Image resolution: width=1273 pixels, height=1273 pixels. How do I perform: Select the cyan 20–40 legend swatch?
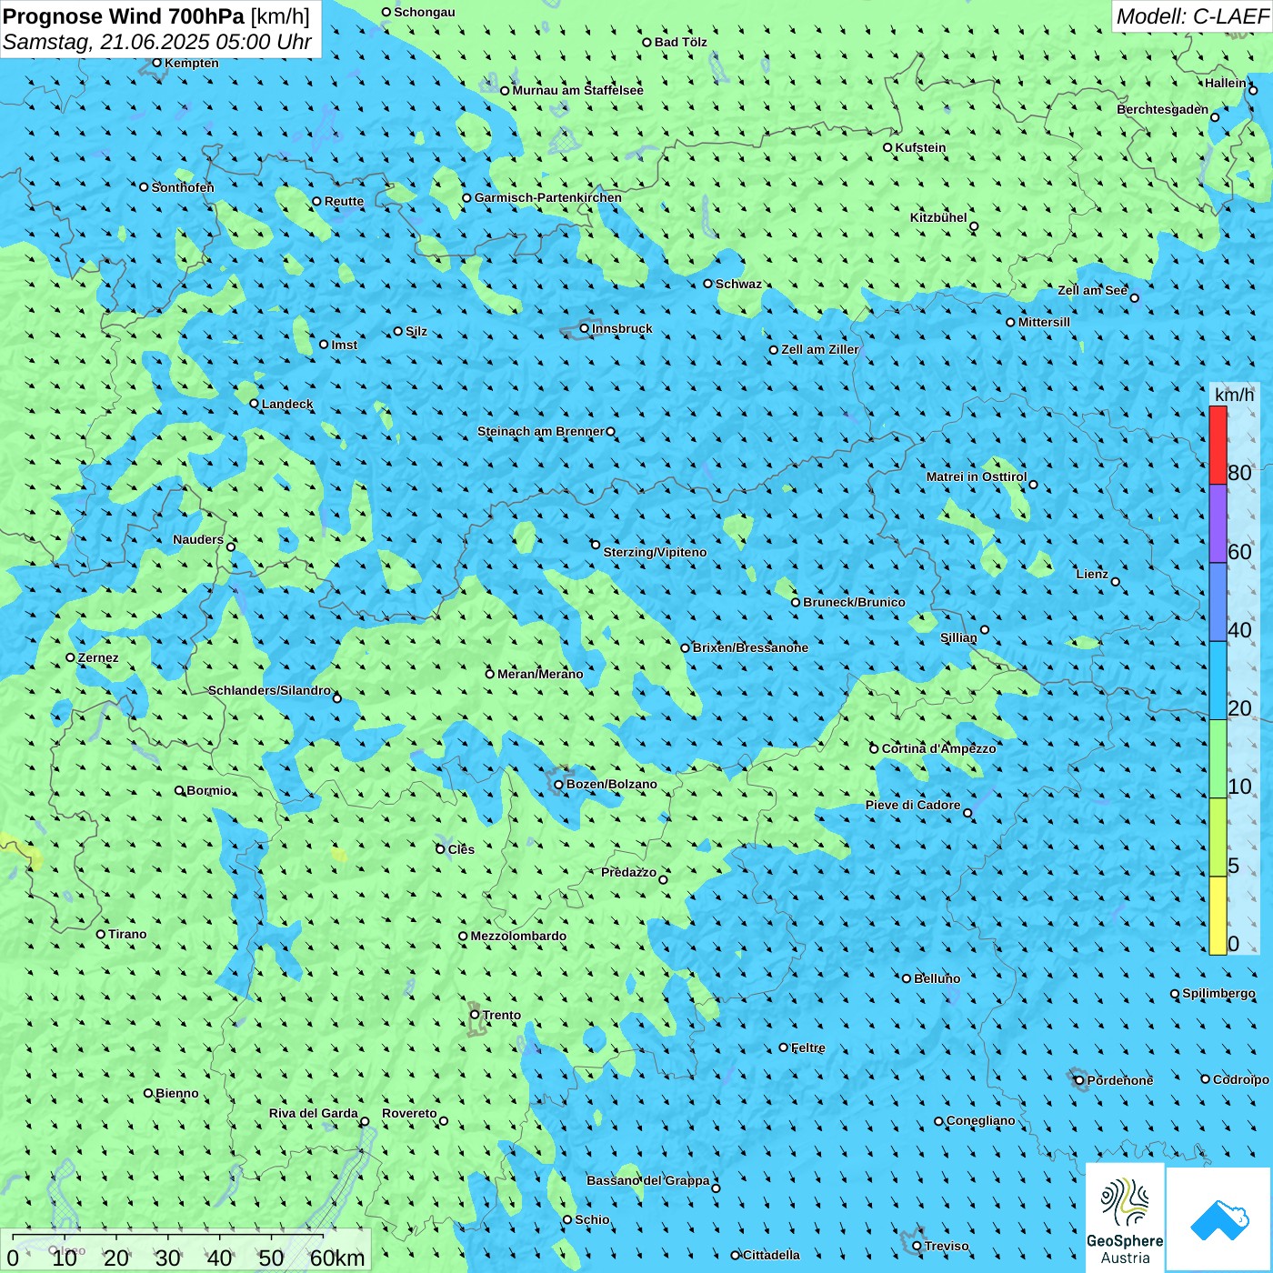tap(1218, 681)
